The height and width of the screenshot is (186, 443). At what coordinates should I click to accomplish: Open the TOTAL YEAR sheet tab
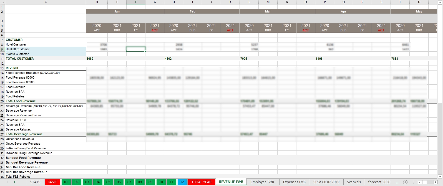(201, 182)
